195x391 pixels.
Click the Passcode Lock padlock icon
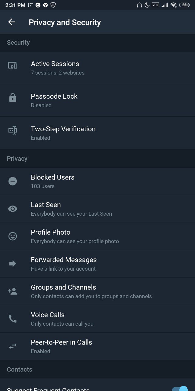click(x=12, y=98)
